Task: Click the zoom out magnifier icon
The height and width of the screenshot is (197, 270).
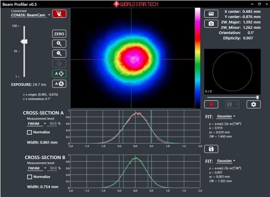Action: tap(58, 53)
